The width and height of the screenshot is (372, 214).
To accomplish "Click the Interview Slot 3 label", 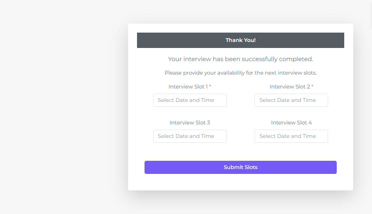I will [190, 123].
